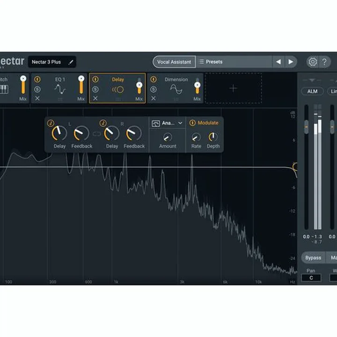337x337 pixels.
Task: Click the Vocal Assistant button
Action: click(174, 62)
